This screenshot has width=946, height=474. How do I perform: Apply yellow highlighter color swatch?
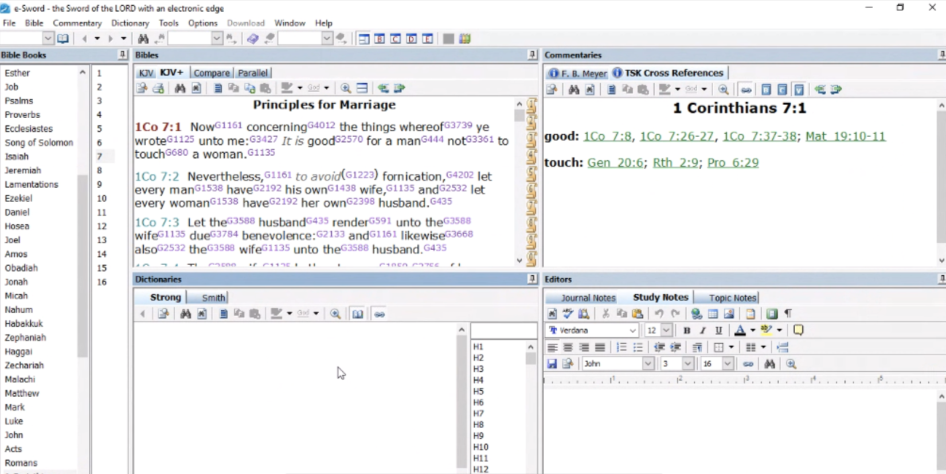(767, 330)
